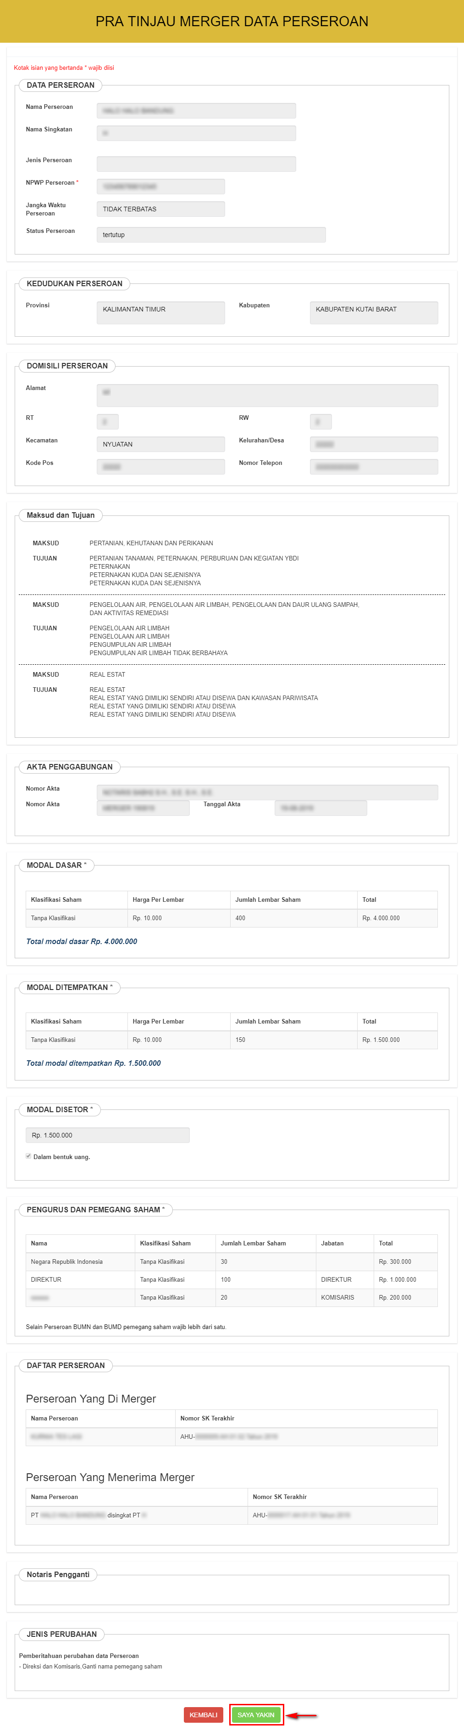Click the PERTANIAN, KEHUTANAN DAN PERIKANAN text
This screenshot has width=464, height=1731.
(x=151, y=543)
